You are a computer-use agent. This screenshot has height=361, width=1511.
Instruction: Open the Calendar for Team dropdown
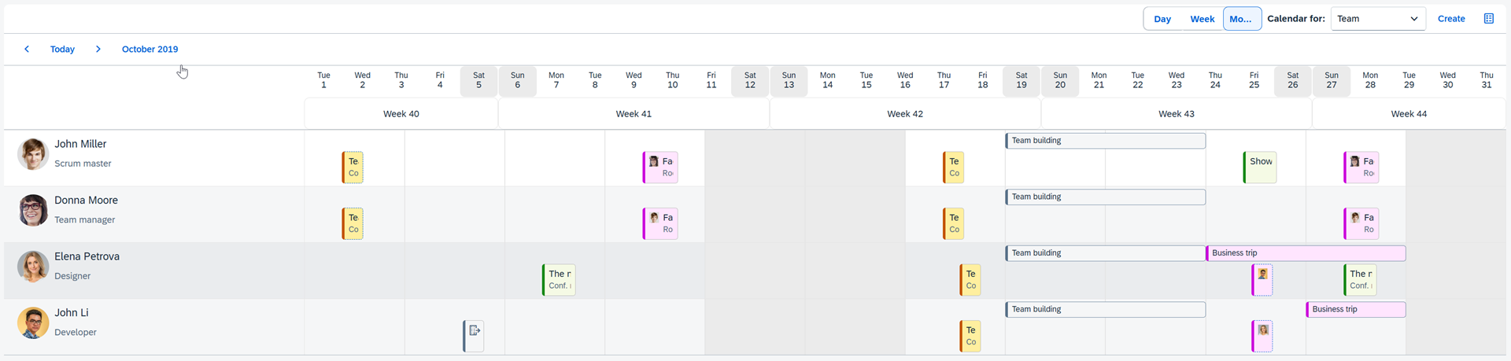tap(1377, 19)
